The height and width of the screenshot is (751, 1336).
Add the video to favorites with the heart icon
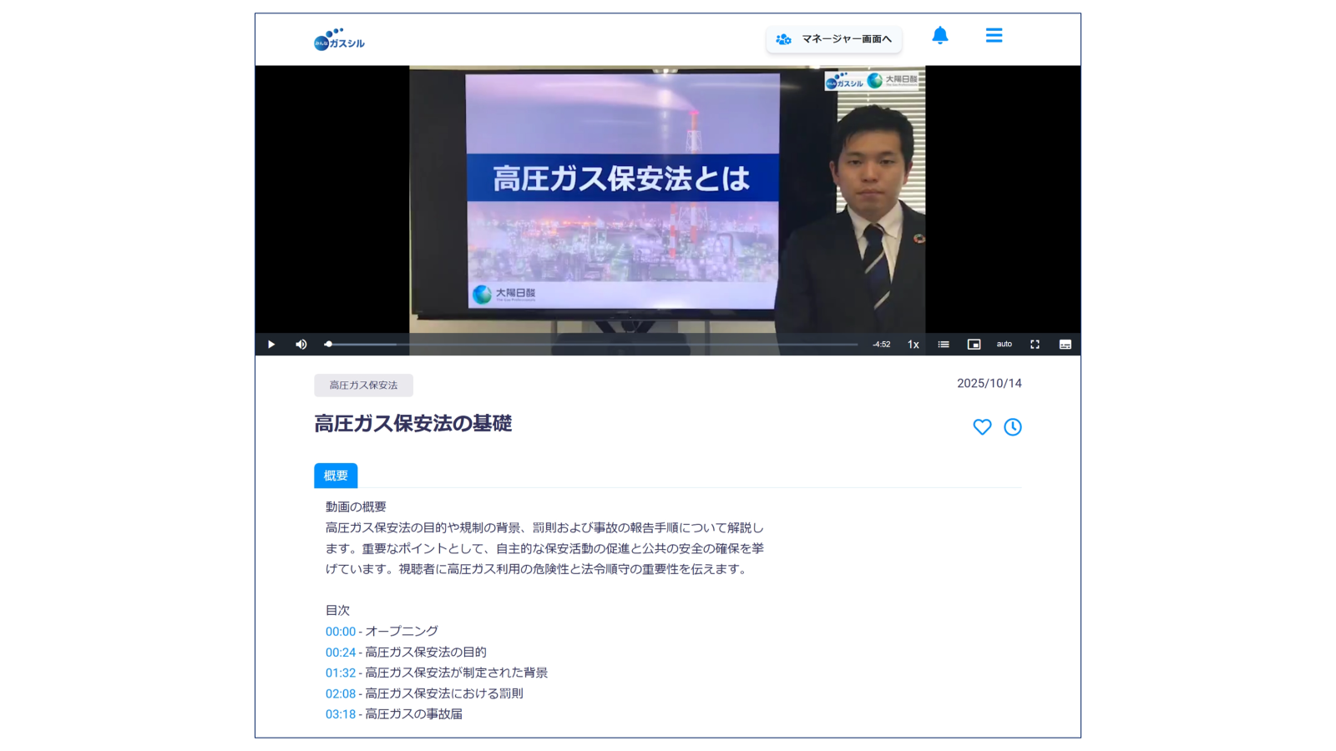[982, 426]
